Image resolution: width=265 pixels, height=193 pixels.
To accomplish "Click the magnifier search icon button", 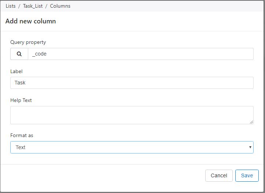I will coord(19,54).
